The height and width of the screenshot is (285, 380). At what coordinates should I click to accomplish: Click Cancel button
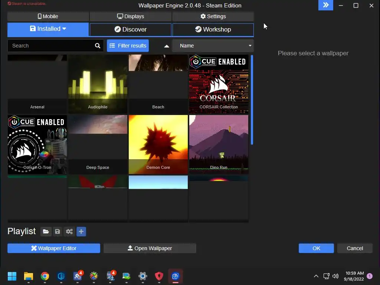355,248
